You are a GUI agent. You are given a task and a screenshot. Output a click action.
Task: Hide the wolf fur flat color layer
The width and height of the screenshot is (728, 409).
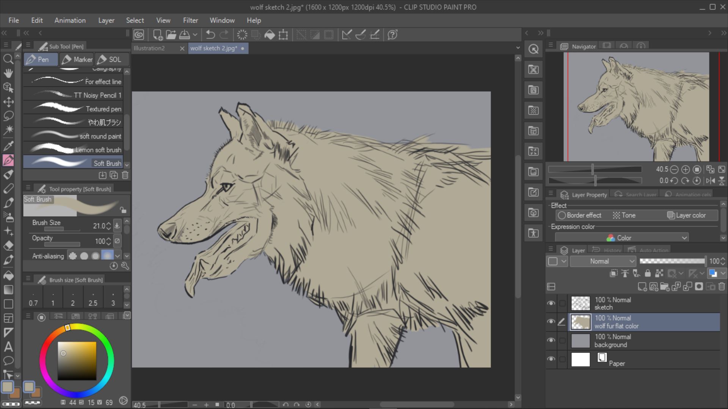tap(551, 322)
